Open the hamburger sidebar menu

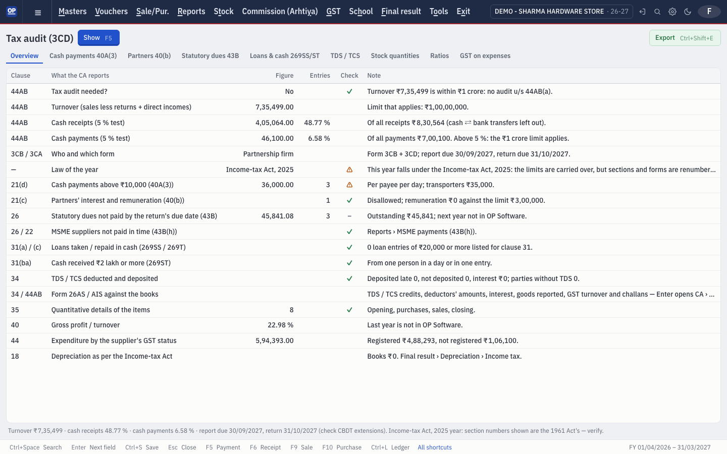point(38,12)
